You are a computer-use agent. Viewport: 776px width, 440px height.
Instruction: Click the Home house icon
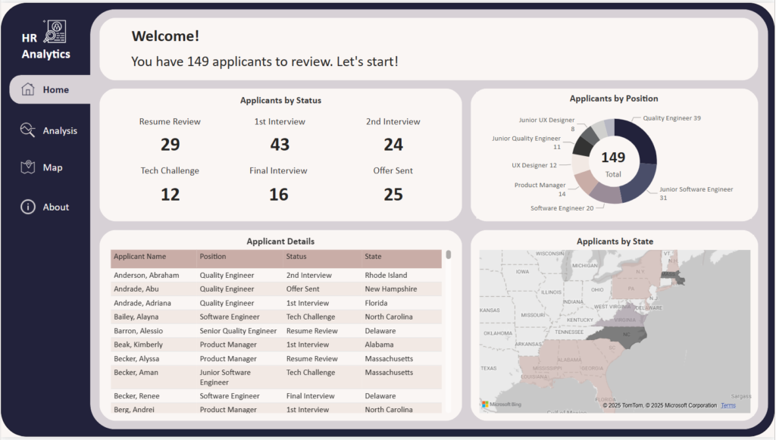click(28, 89)
